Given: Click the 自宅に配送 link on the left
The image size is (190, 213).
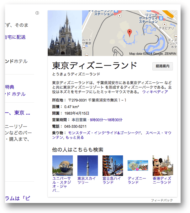Looking at the screenshot, I should tap(15, 37).
